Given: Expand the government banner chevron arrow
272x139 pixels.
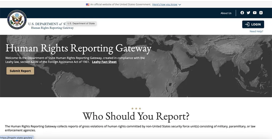Looking at the screenshot, I should (180, 5).
